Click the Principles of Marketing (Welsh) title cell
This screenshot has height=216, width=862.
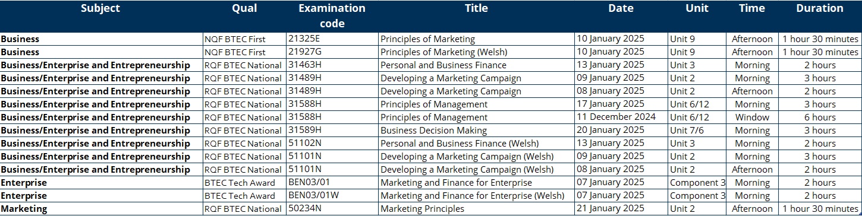click(477, 52)
